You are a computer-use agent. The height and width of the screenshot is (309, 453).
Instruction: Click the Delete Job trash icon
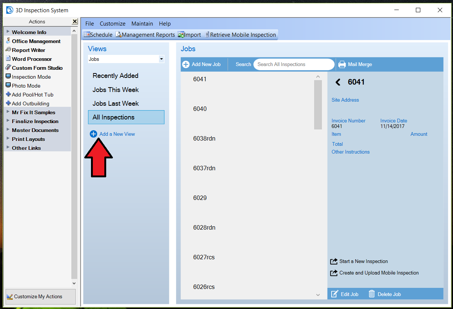[372, 294]
